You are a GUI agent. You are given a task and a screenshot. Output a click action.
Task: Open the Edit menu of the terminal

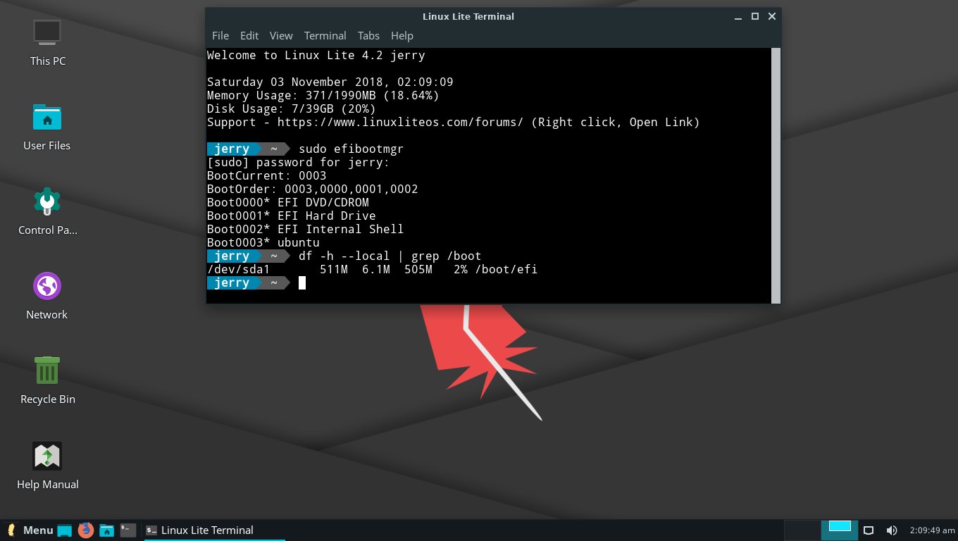click(249, 35)
